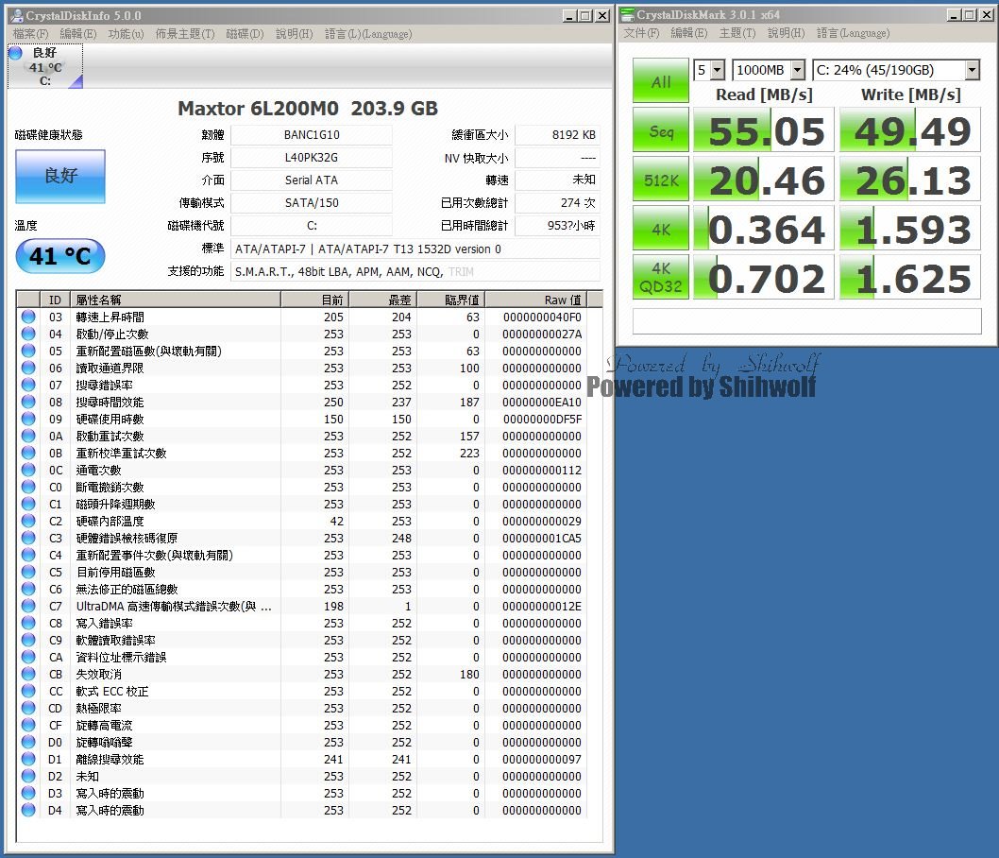Click the status circle for attribute 06 讀取通道界限

point(28,368)
